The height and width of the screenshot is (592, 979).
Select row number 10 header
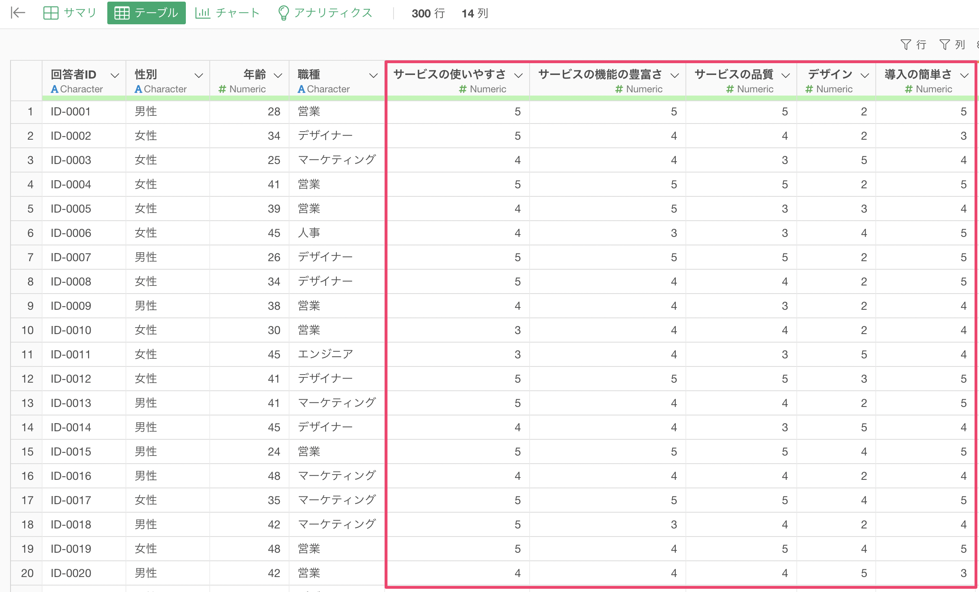coord(26,330)
